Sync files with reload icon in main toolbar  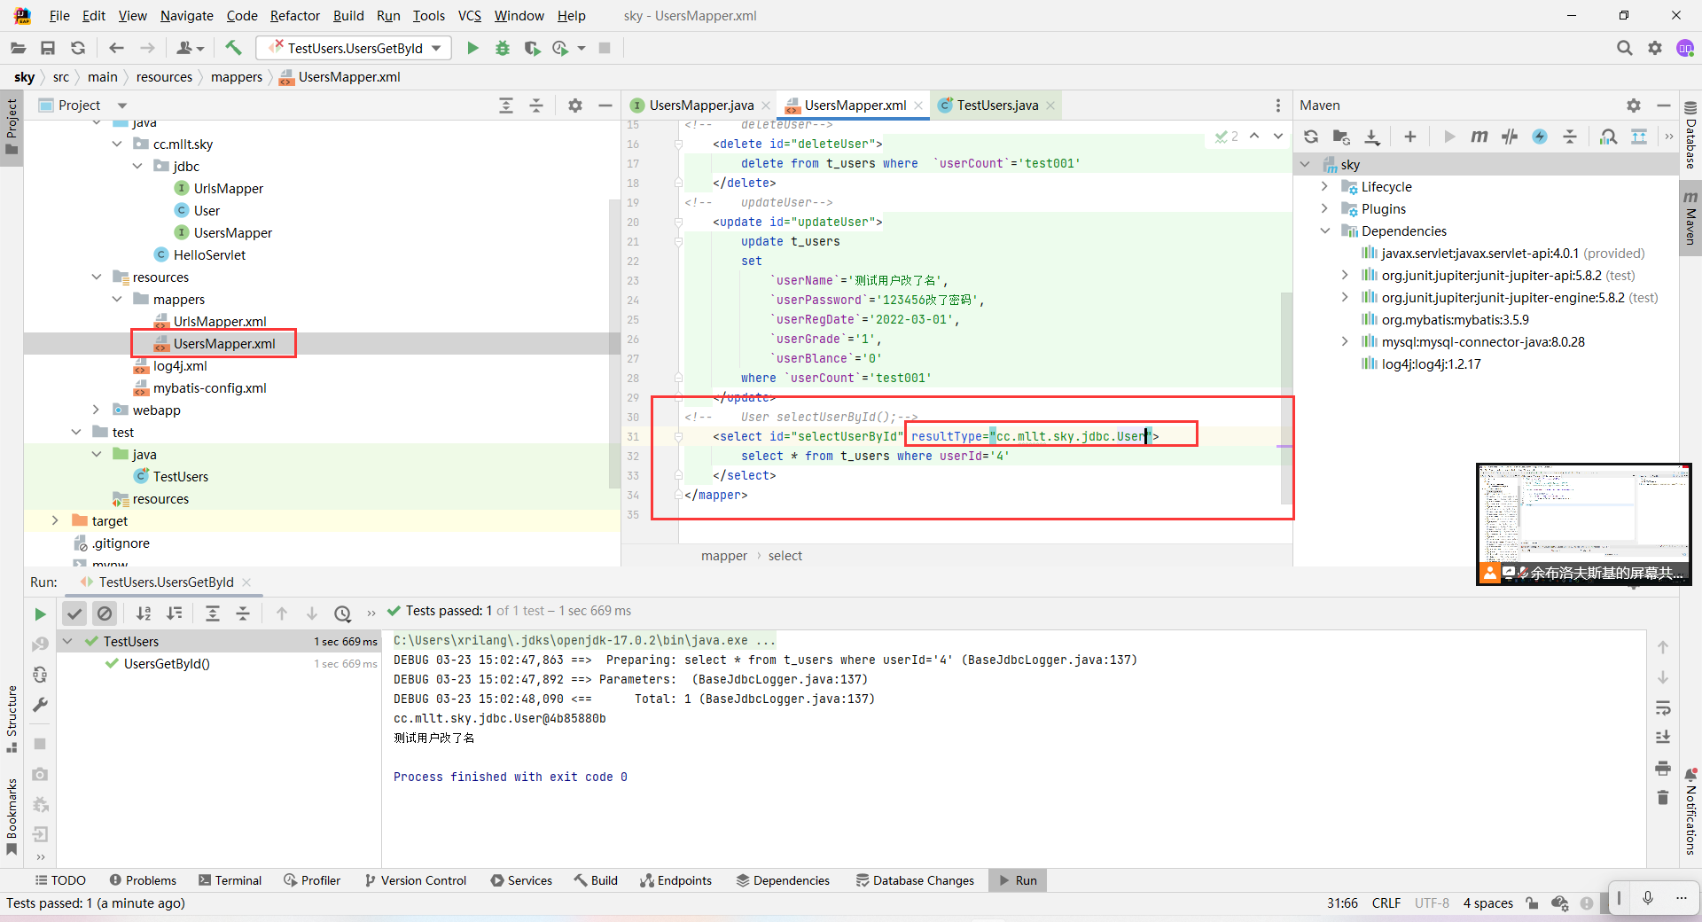click(x=78, y=48)
